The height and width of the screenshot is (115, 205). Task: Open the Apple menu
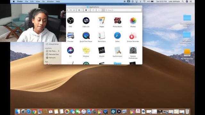click(x=14, y=1)
